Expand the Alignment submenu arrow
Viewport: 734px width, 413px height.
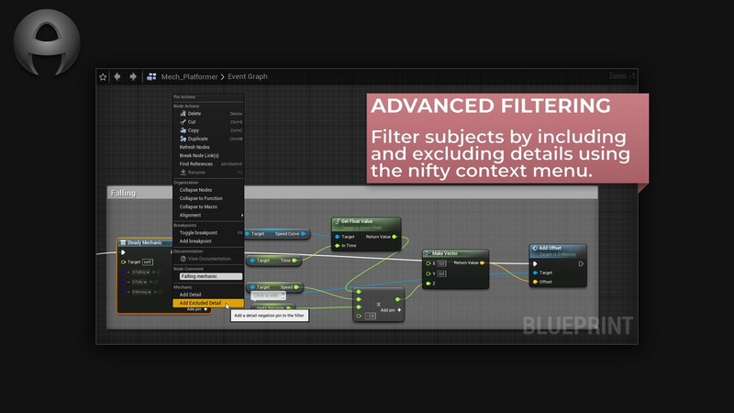click(242, 216)
